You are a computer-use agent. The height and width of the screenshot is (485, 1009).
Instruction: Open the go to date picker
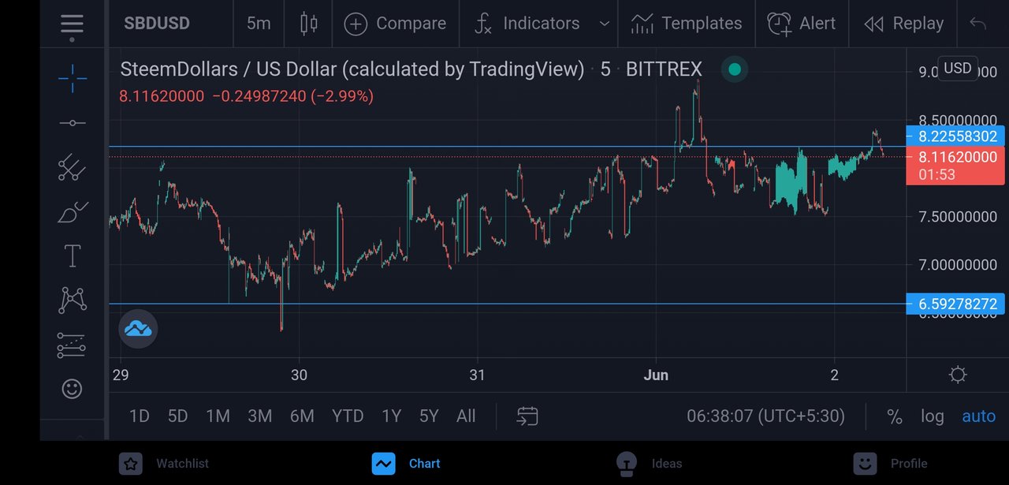(x=527, y=416)
